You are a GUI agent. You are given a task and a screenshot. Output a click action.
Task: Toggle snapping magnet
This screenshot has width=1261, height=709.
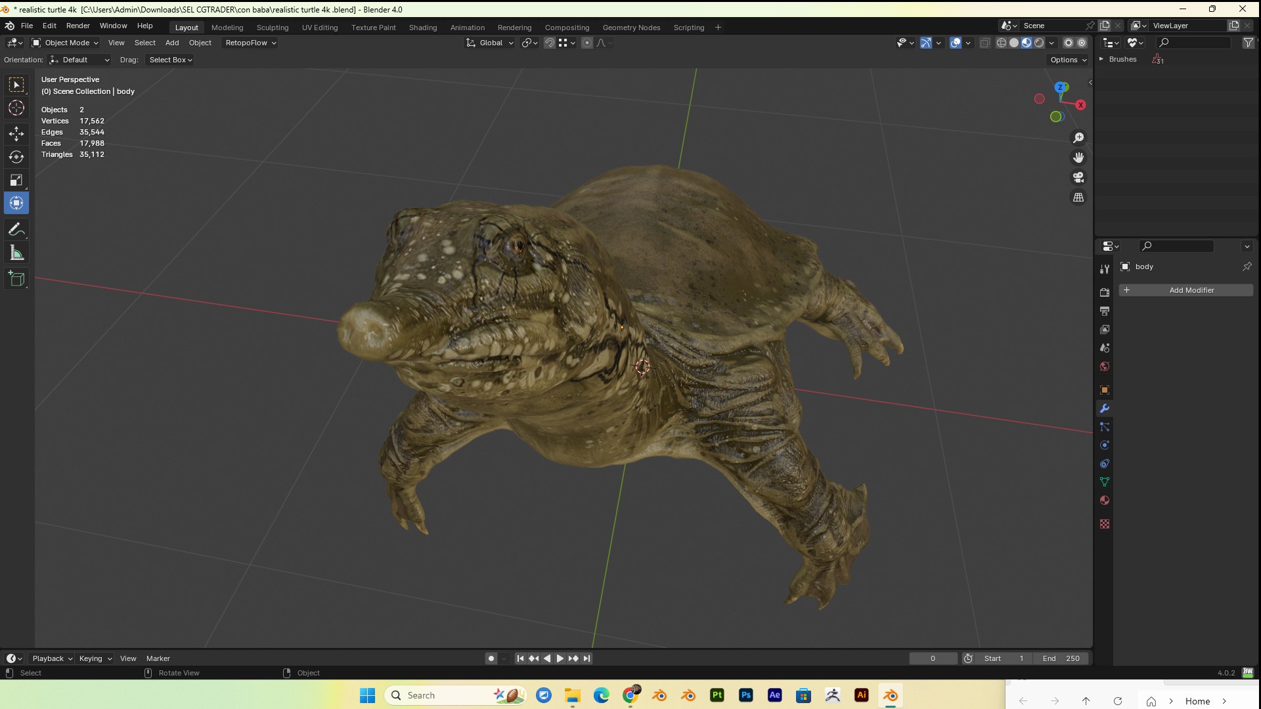pyautogui.click(x=549, y=43)
